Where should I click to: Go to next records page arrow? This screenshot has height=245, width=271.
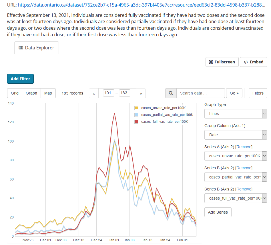141,93
